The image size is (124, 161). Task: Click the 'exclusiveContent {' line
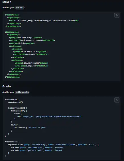coord(17,108)
